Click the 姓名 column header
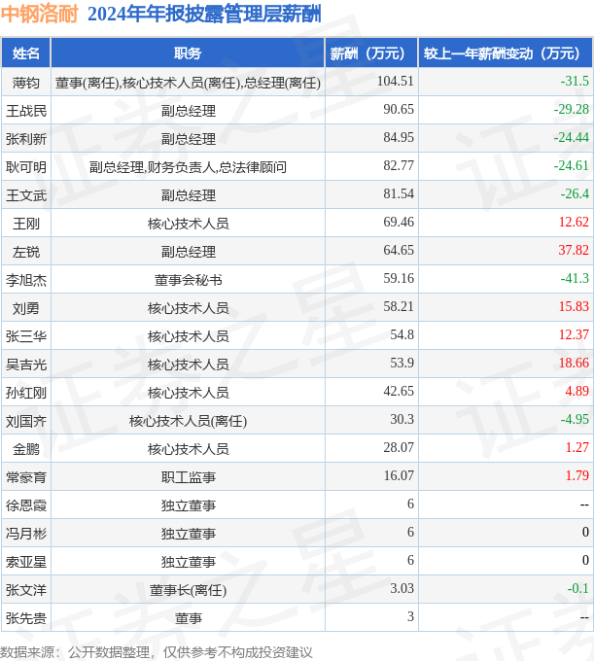This screenshot has width=594, height=661. point(25,53)
